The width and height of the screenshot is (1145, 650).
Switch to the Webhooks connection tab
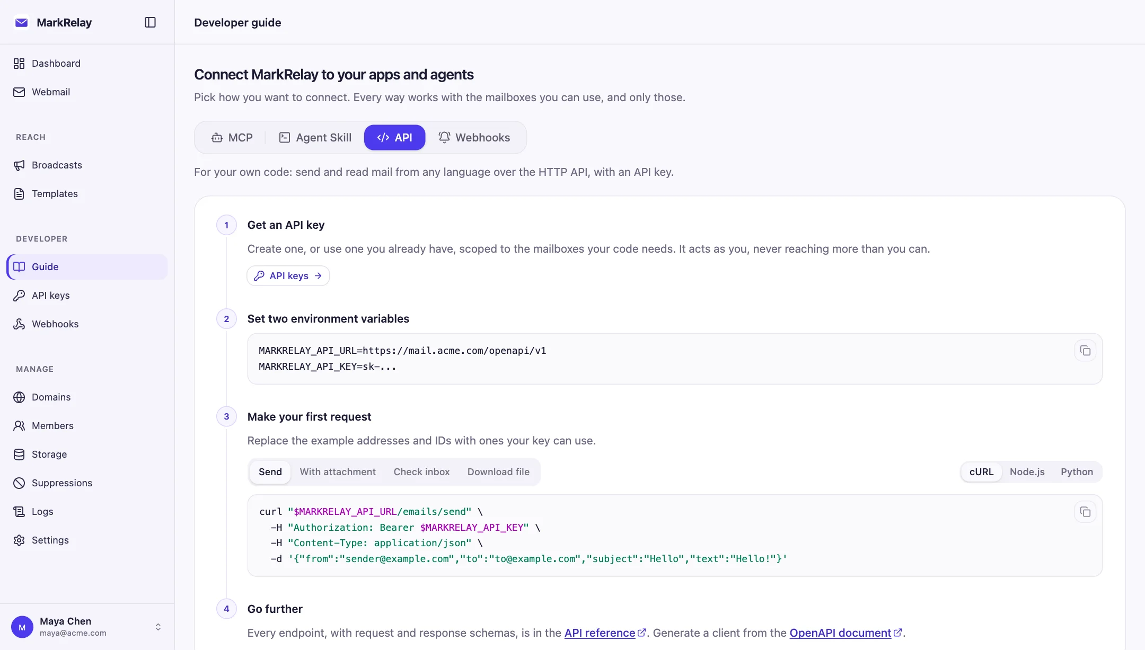pos(474,138)
